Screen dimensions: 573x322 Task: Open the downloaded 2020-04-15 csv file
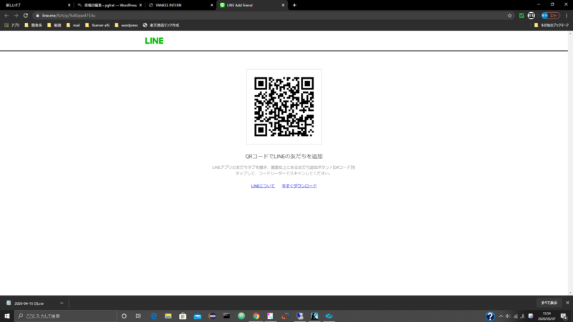click(29, 303)
